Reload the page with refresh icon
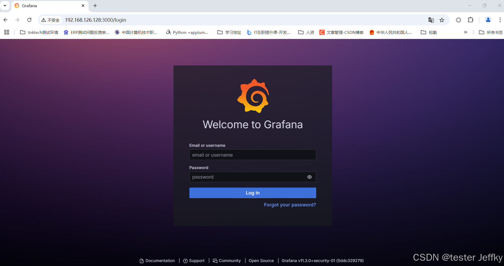Image resolution: width=504 pixels, height=266 pixels. click(x=29, y=20)
